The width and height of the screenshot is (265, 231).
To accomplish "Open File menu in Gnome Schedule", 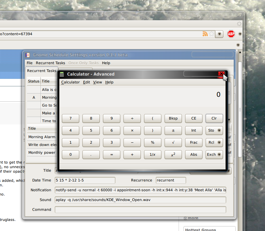I will 30,63.
